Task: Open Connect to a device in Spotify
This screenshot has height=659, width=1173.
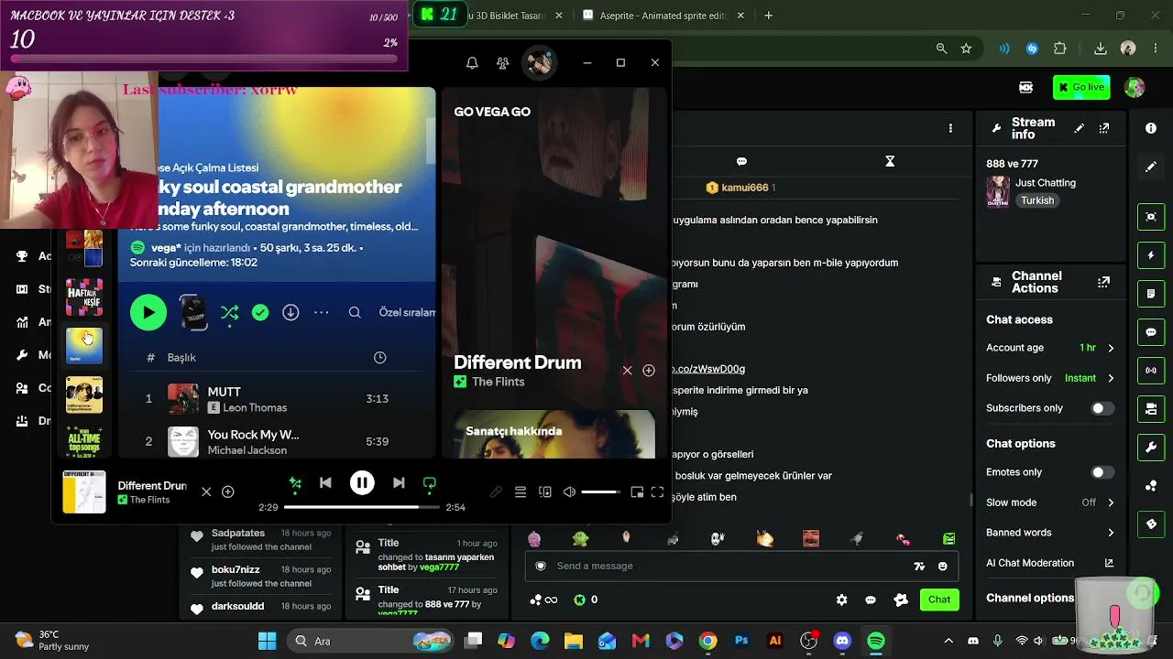Action: pos(545,492)
